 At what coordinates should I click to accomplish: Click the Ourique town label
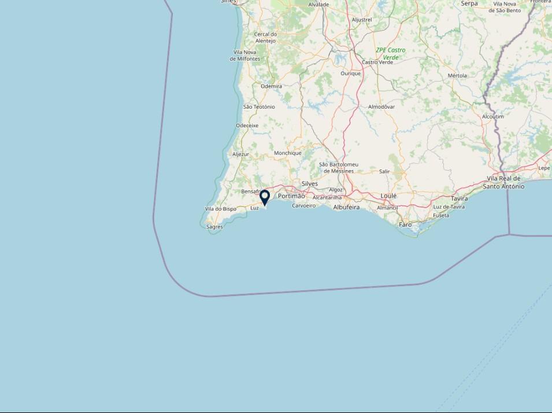coord(351,73)
